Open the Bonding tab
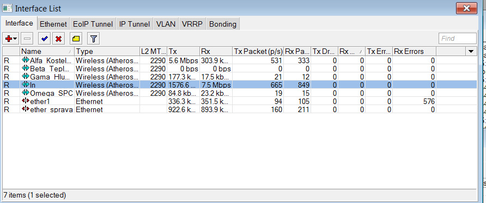 point(223,24)
